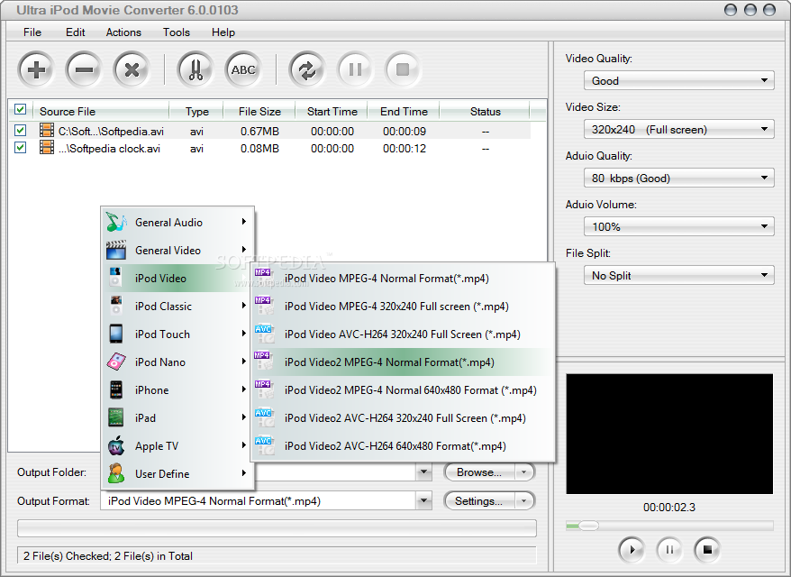The image size is (791, 577).
Task: Click the film icon of Softpedia clock.avi
Action: (x=47, y=147)
